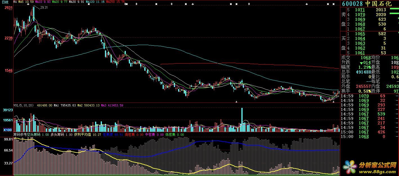The width and height of the screenshot is (399, 176).
Task: Click the 29.31 high price annotation
Action: tap(44, 8)
